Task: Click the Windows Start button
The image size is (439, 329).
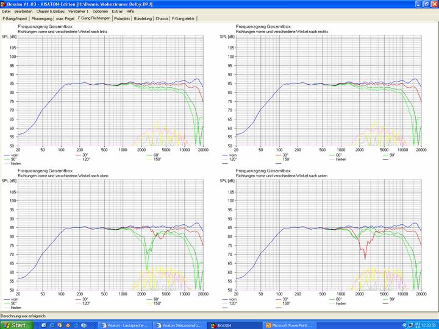Action: (x=15, y=325)
